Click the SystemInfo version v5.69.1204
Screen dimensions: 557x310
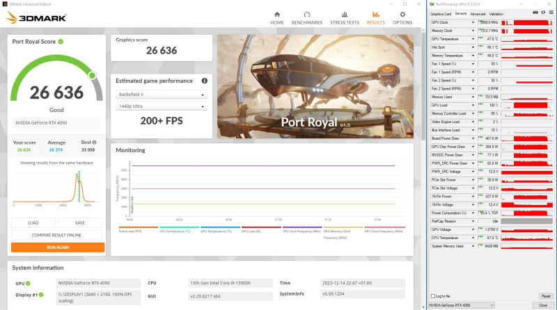click(x=362, y=294)
